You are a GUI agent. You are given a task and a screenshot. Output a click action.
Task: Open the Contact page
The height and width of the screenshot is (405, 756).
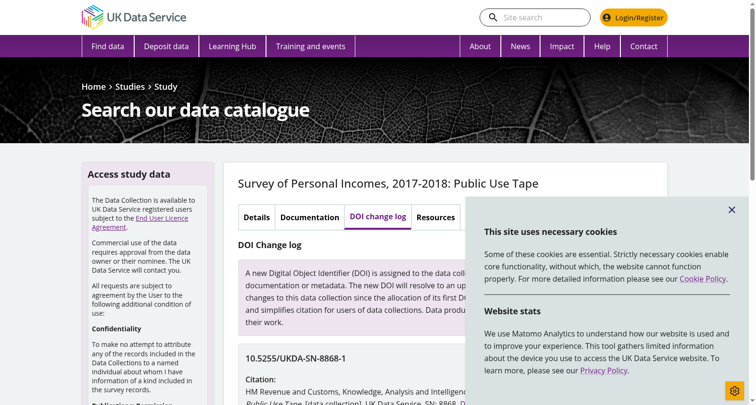click(644, 46)
